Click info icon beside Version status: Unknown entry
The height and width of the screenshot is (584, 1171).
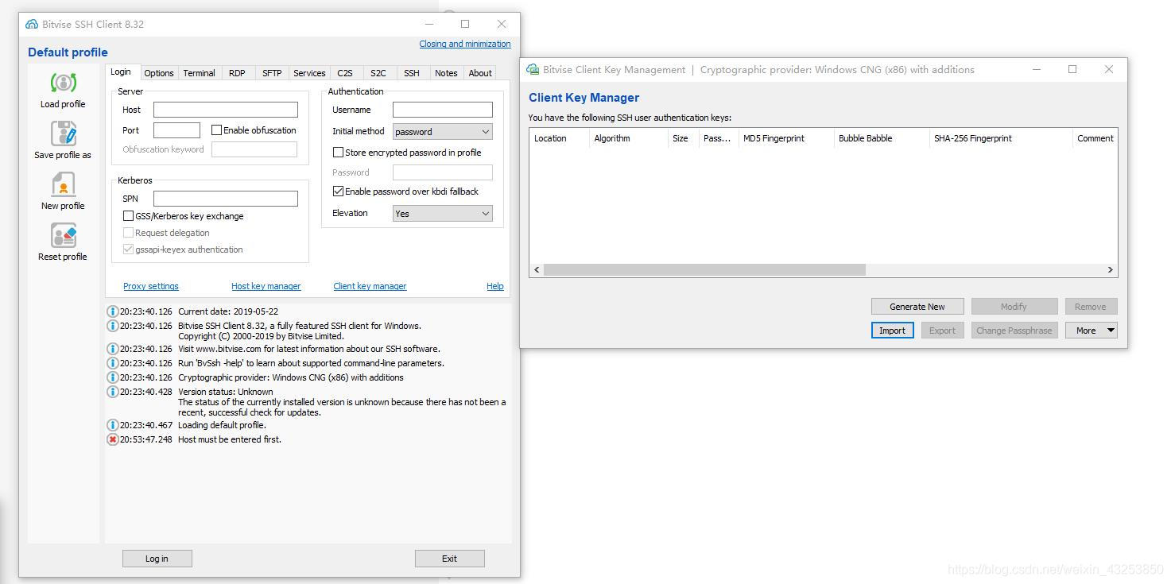(x=112, y=392)
